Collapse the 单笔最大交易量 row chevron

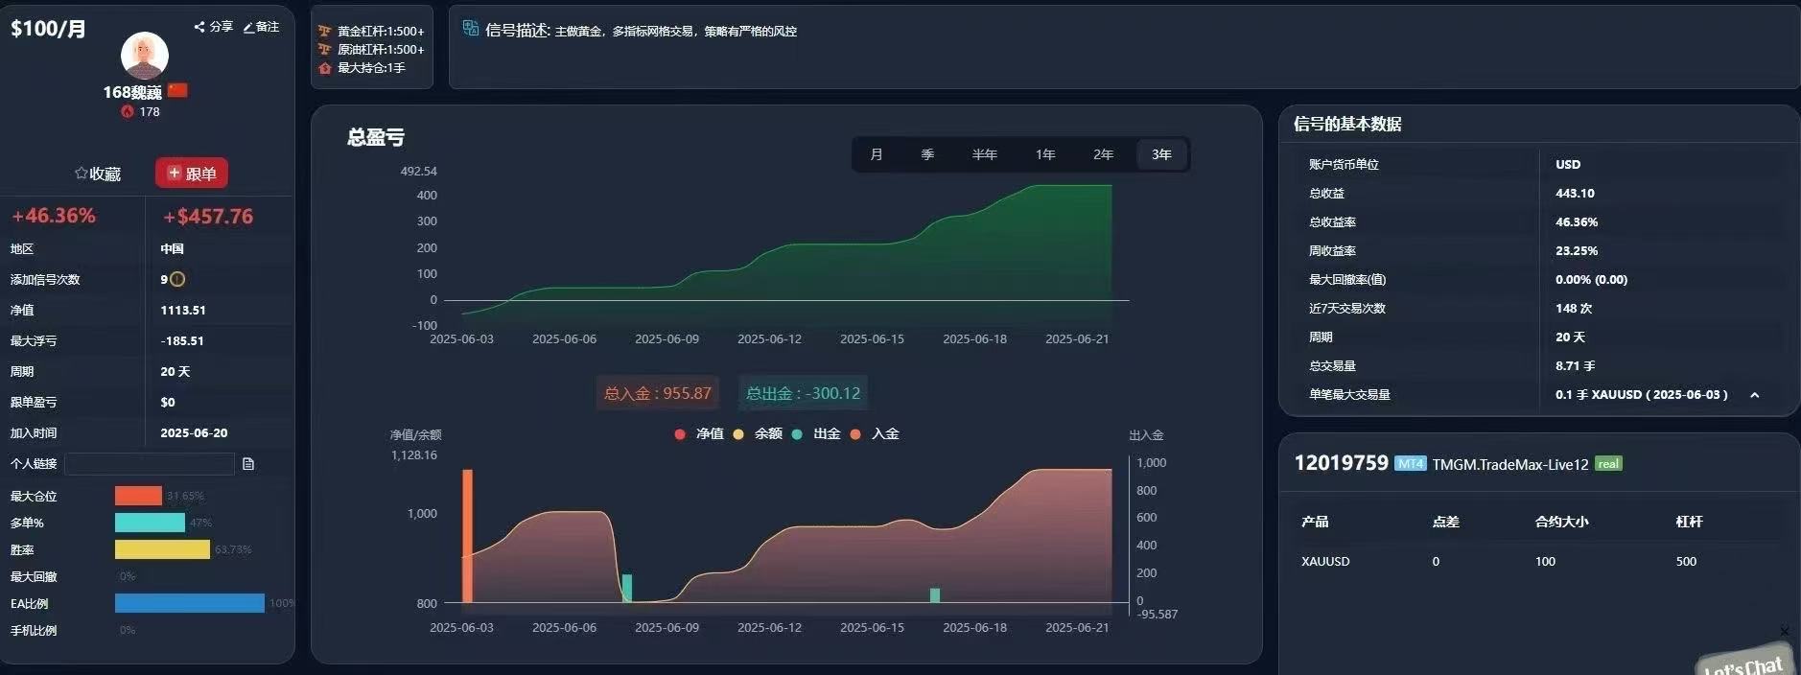(x=1754, y=395)
